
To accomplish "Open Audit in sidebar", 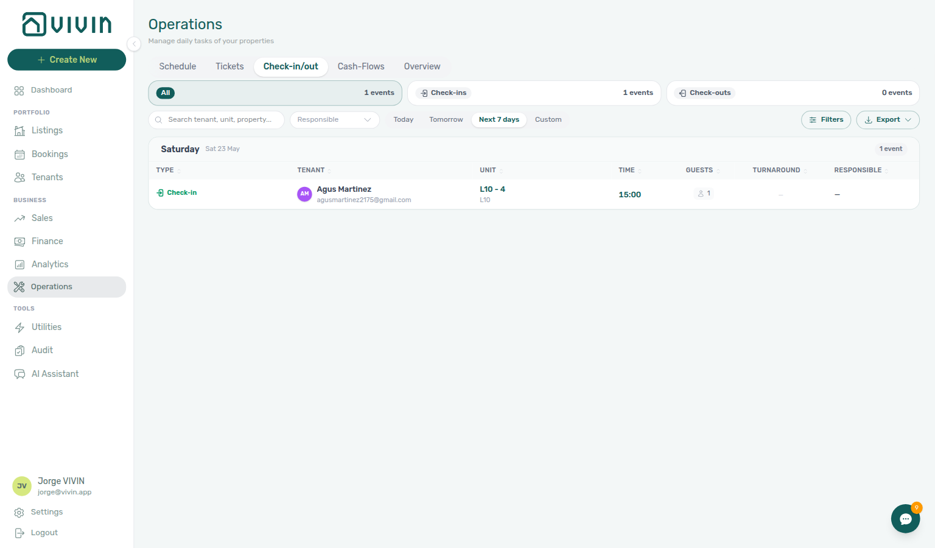I will pos(43,350).
